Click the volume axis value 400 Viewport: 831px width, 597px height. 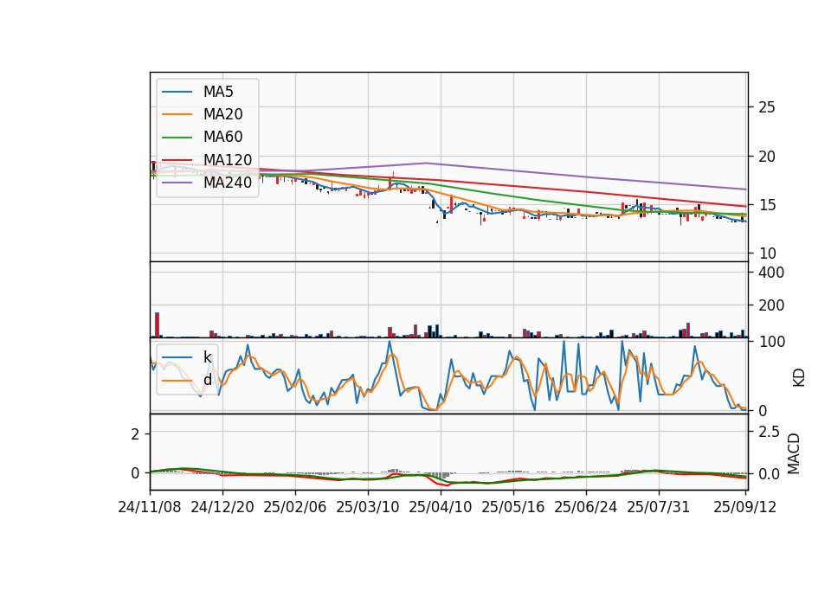coord(771,273)
